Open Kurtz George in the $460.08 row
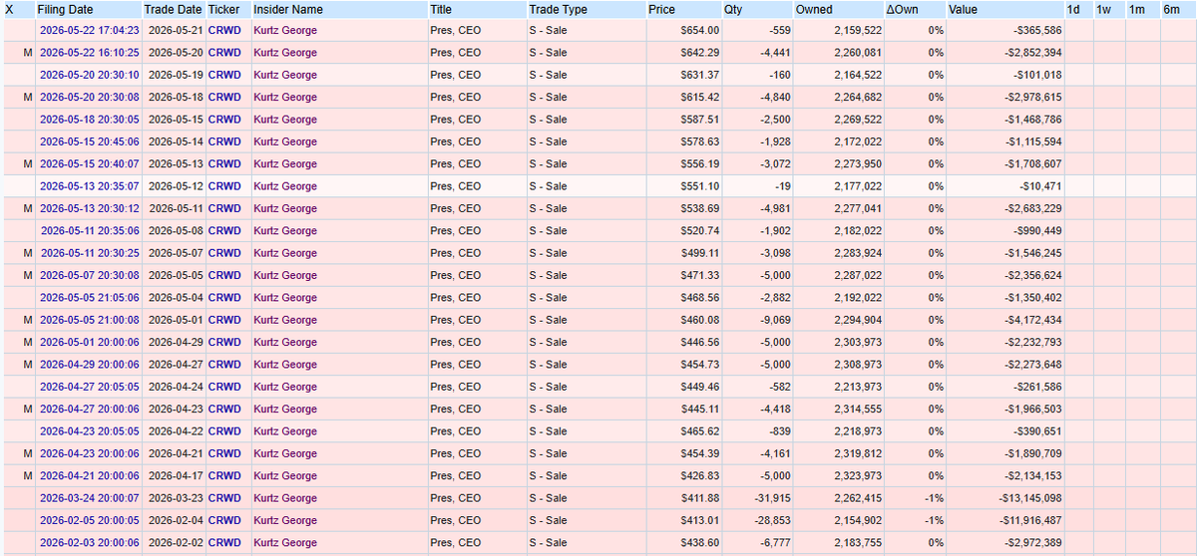 pyautogui.click(x=285, y=321)
